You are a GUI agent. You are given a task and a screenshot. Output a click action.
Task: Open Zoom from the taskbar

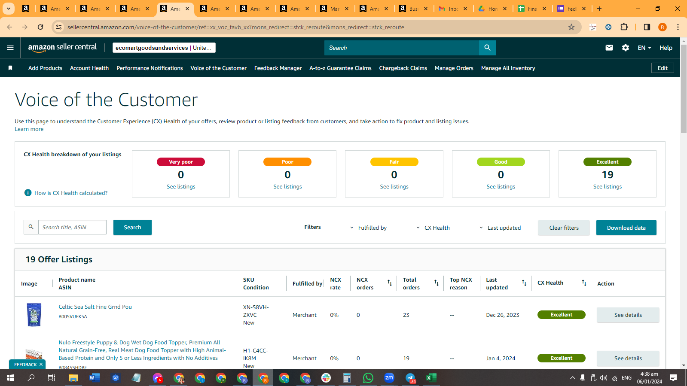[389, 378]
